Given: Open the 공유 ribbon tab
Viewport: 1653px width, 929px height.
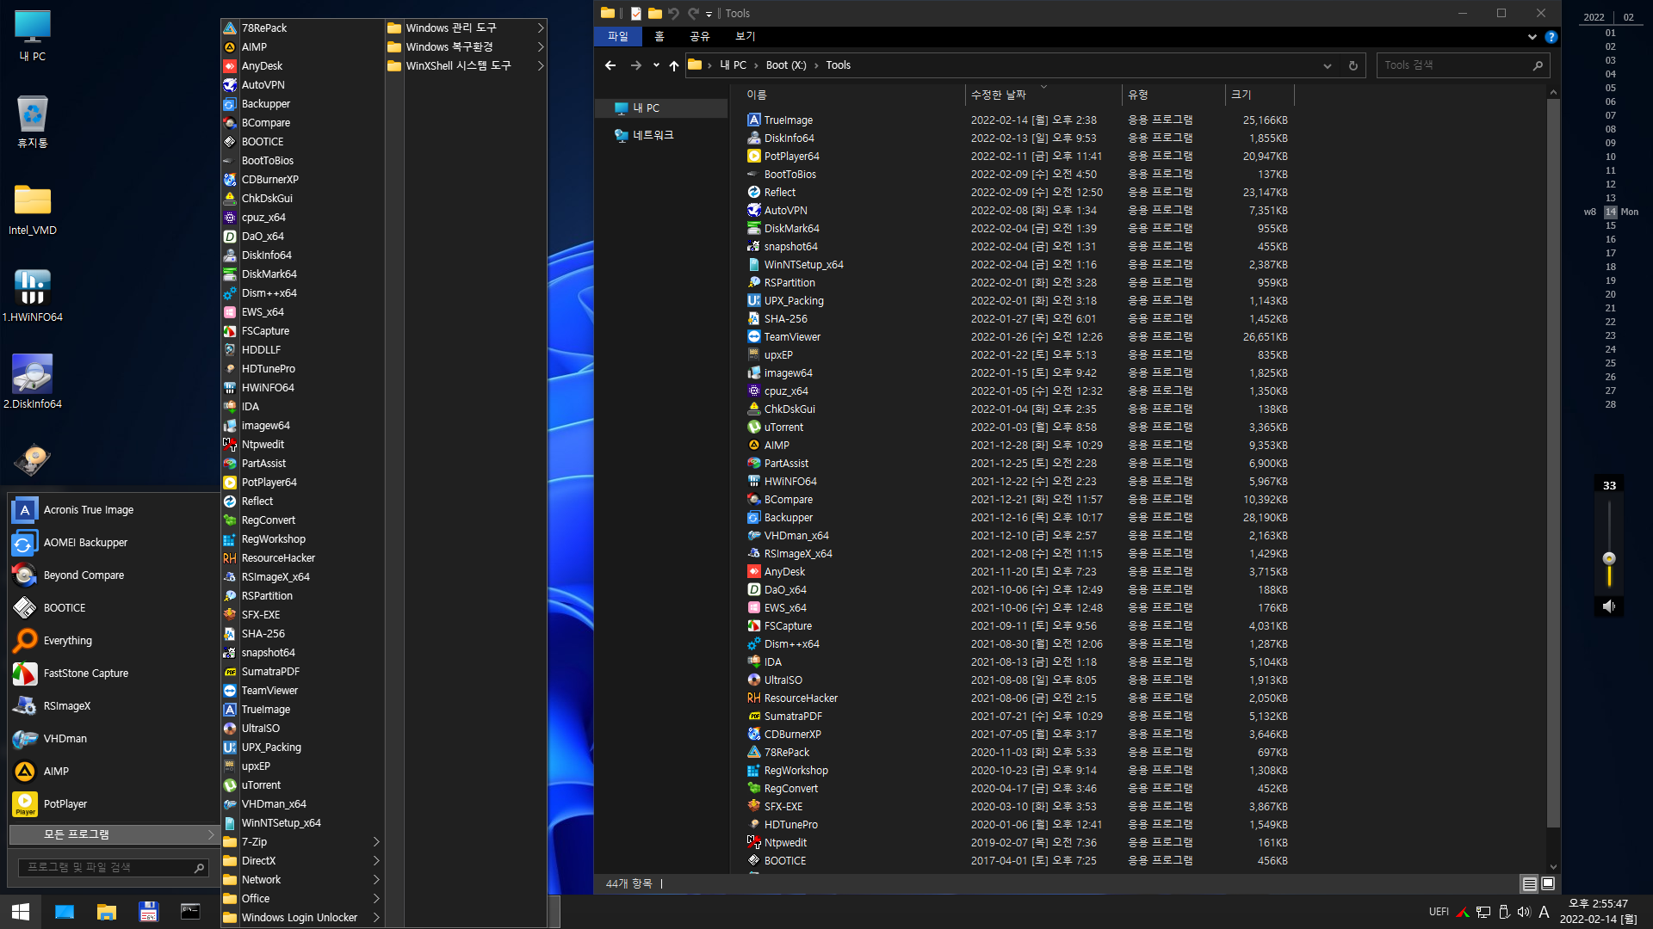Looking at the screenshot, I should pyautogui.click(x=699, y=36).
